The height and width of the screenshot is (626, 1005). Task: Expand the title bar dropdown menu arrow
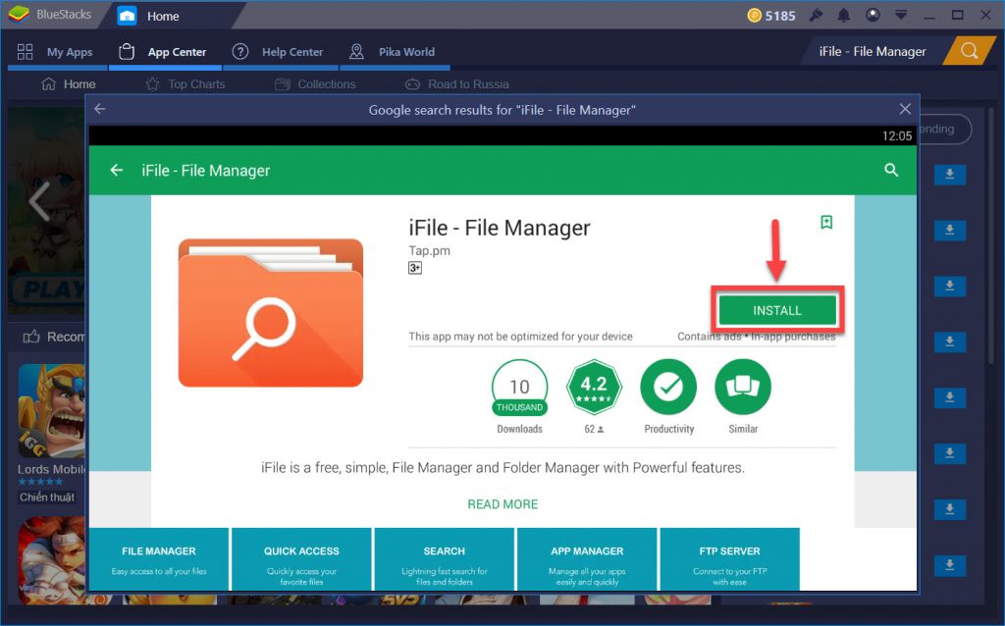click(901, 15)
